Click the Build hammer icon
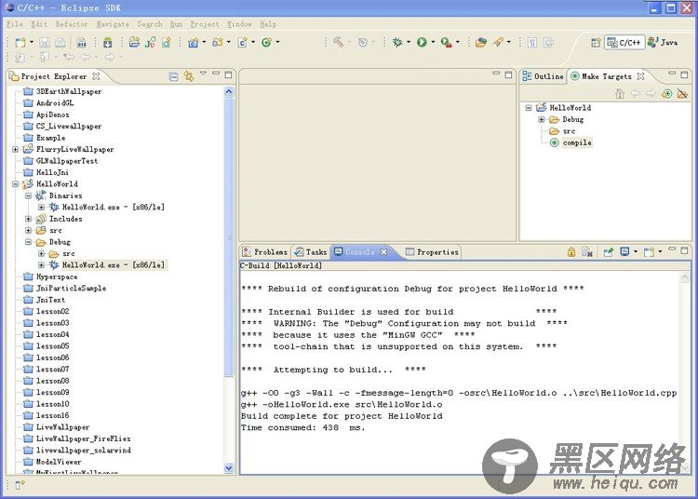The height and width of the screenshot is (499, 698). 339,42
